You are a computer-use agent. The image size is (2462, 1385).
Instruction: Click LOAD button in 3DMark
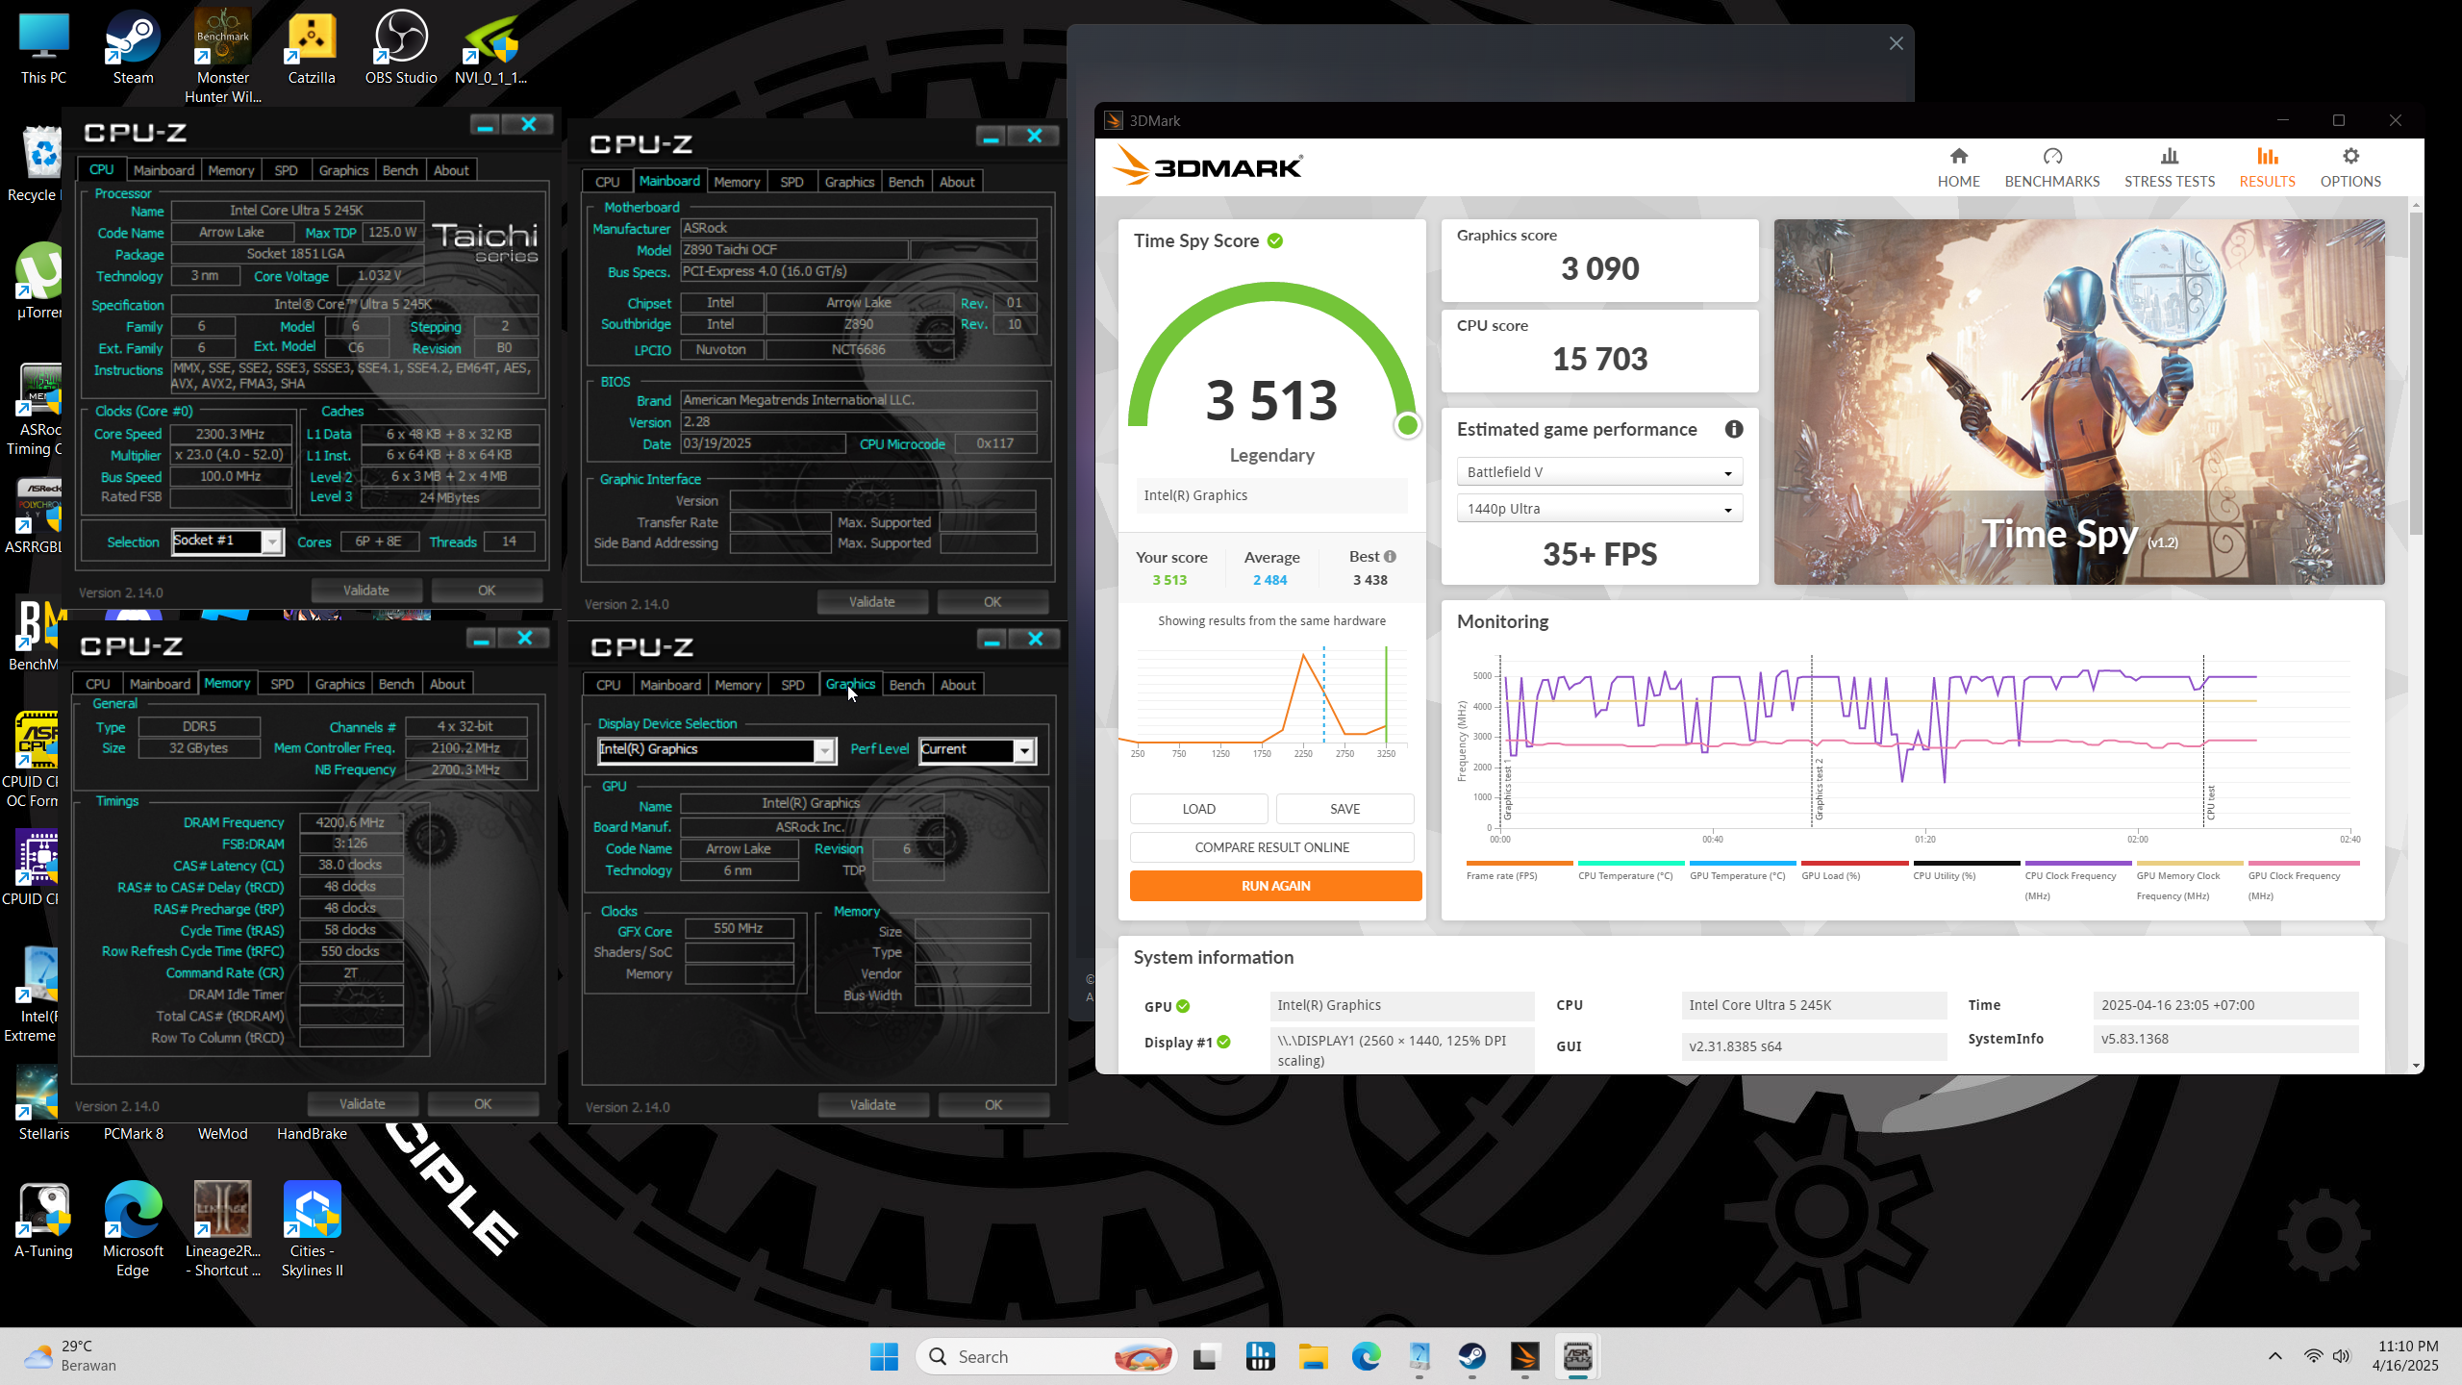pyautogui.click(x=1198, y=809)
